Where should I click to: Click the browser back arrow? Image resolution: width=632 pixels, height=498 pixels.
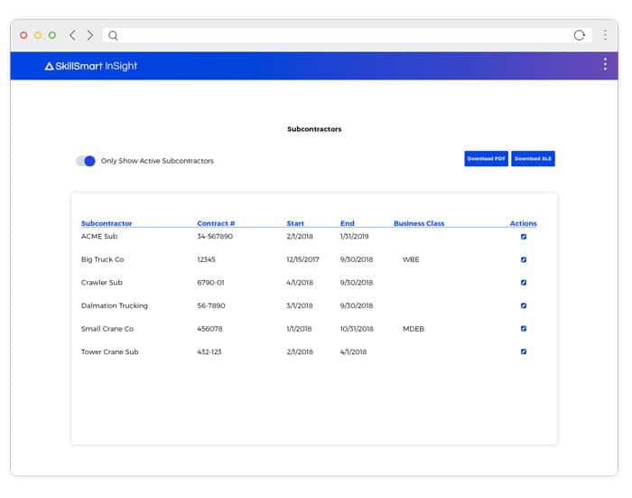tap(72, 35)
